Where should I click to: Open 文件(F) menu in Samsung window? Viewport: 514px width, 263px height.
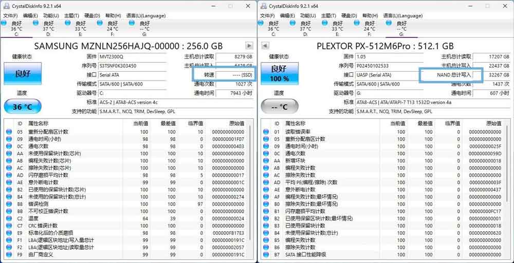coord(10,16)
